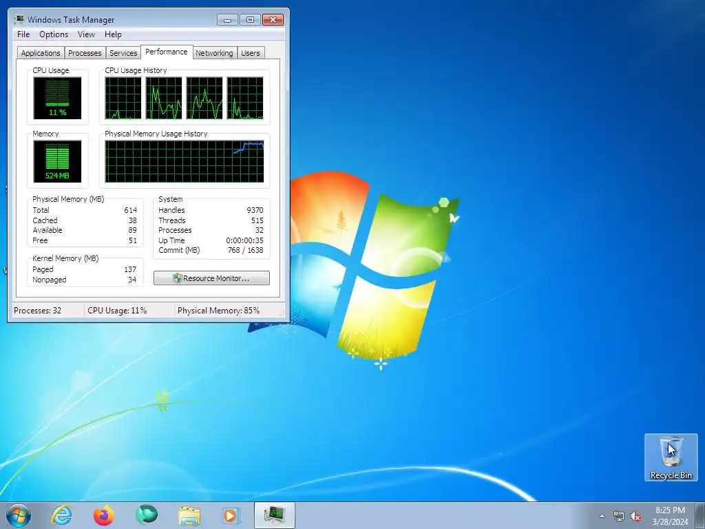The image size is (705, 529).
Task: Open Resource Monitor button
Action: tap(212, 278)
